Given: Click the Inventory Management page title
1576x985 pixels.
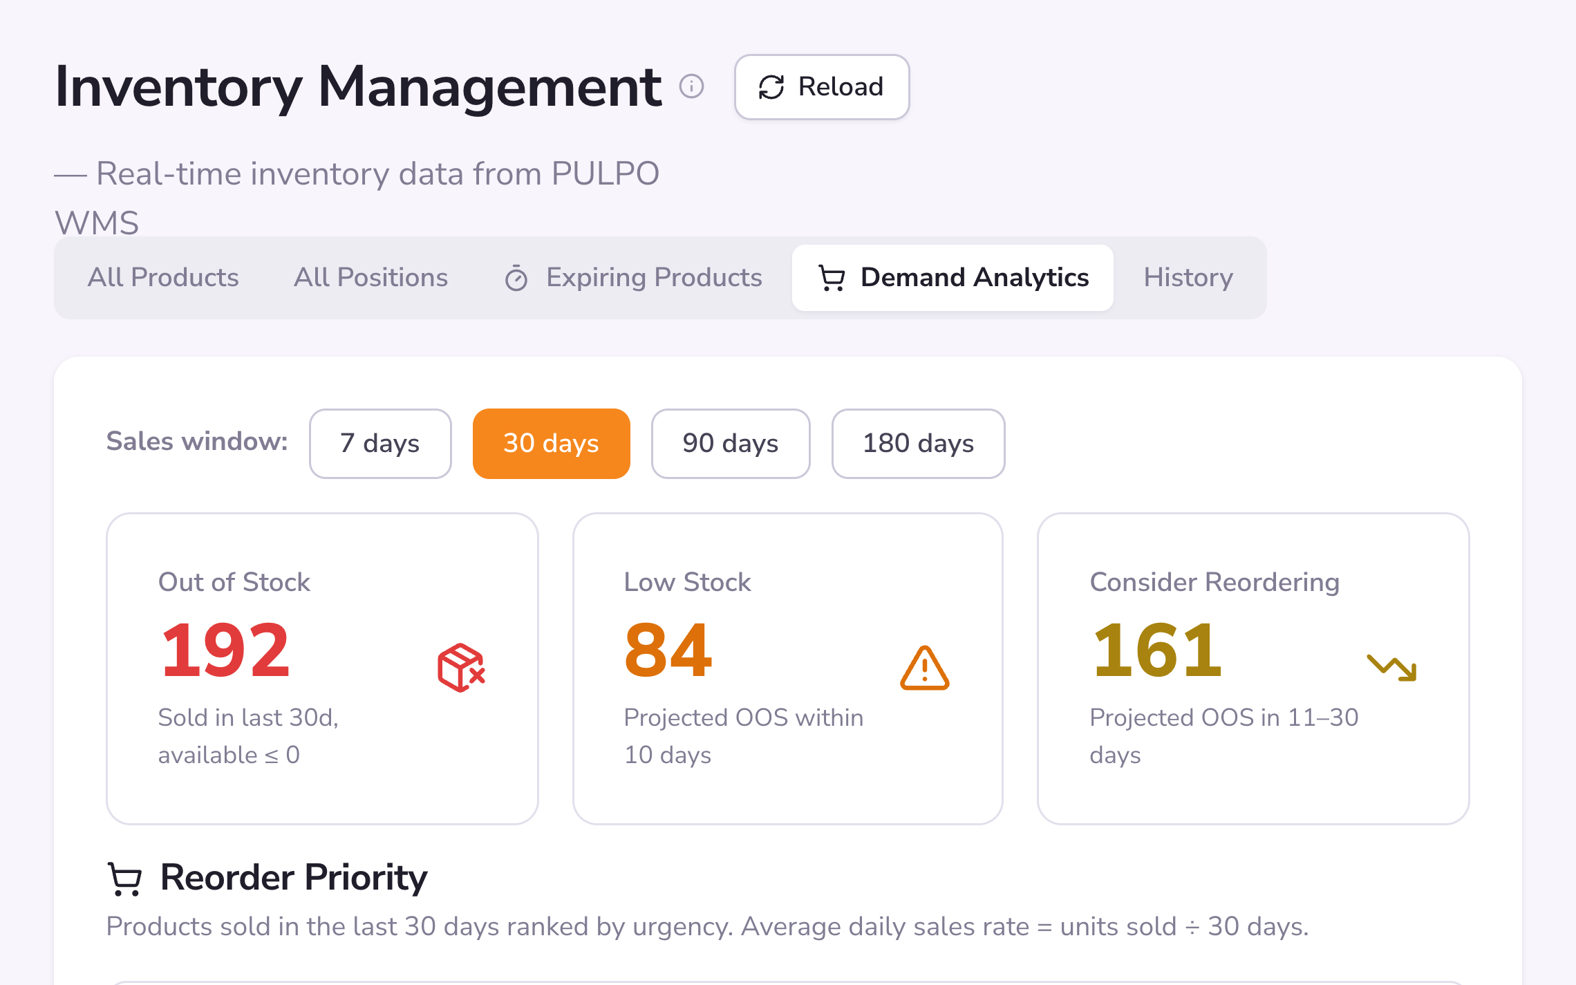Looking at the screenshot, I should [358, 88].
